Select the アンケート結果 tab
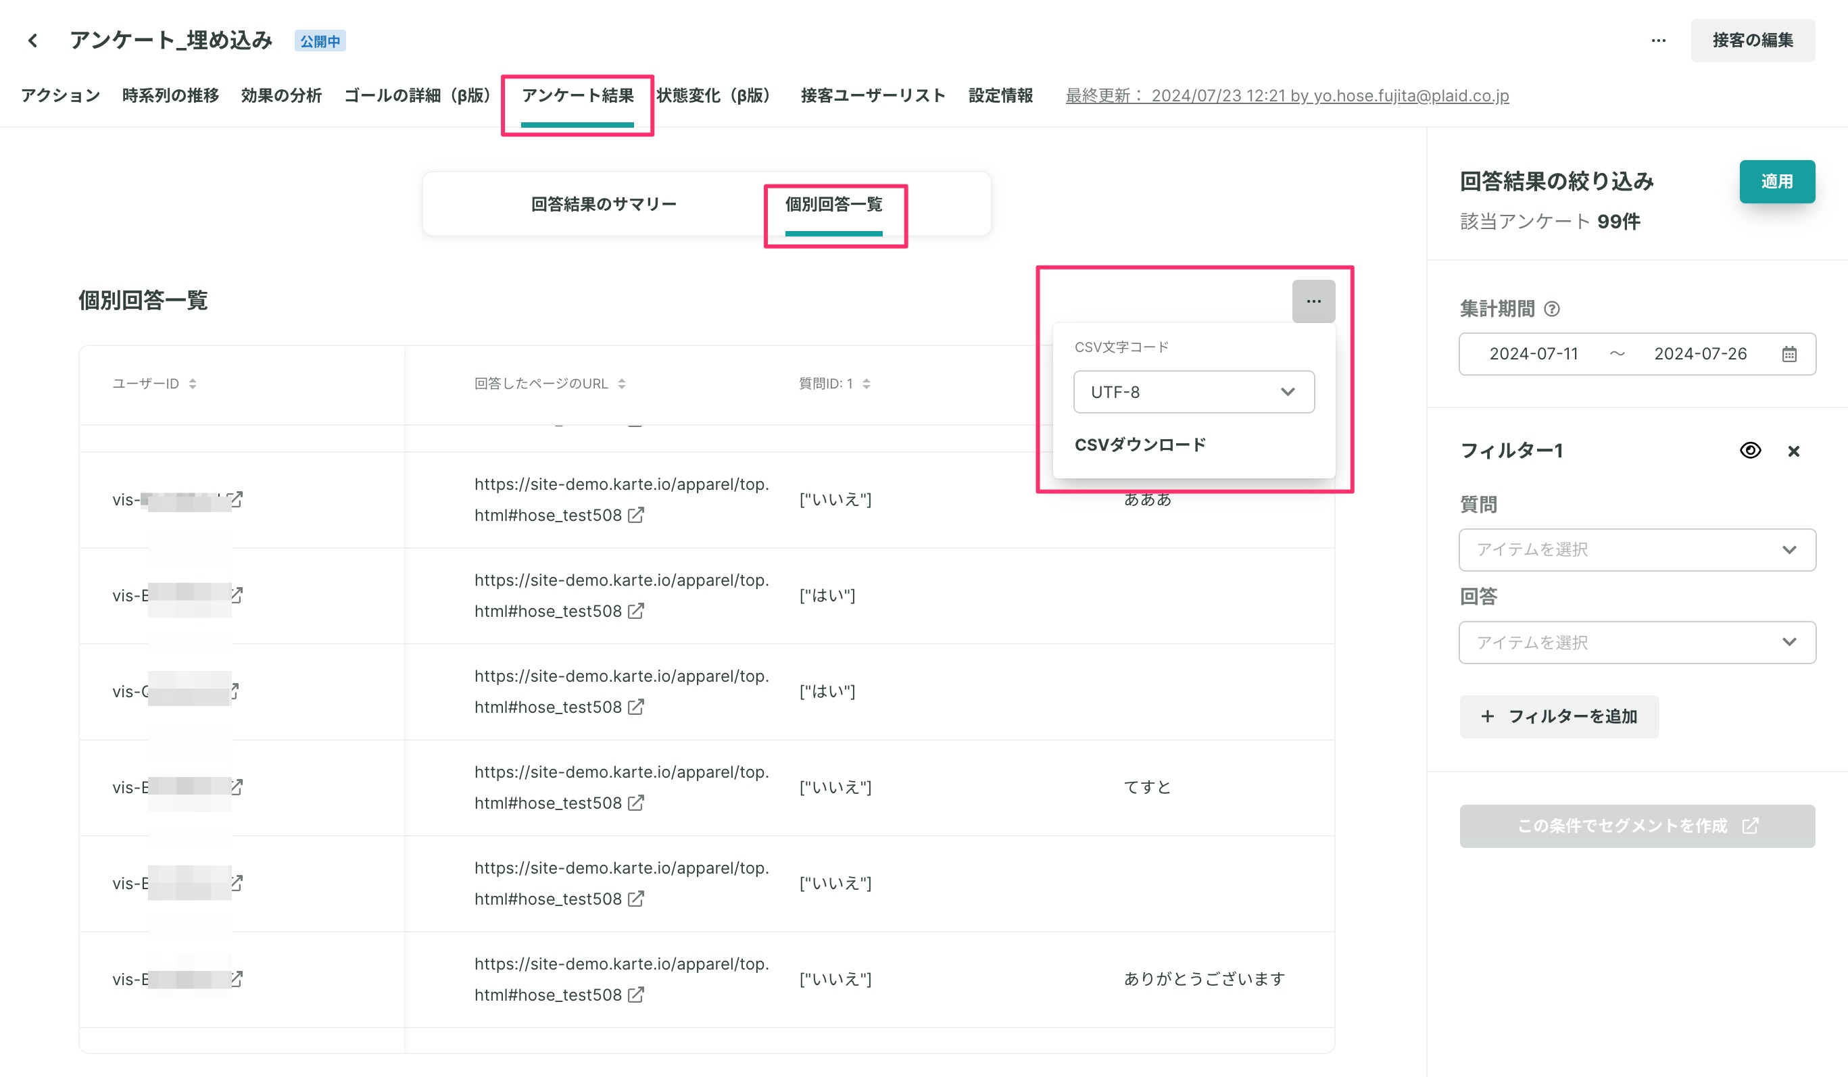 pyautogui.click(x=578, y=95)
